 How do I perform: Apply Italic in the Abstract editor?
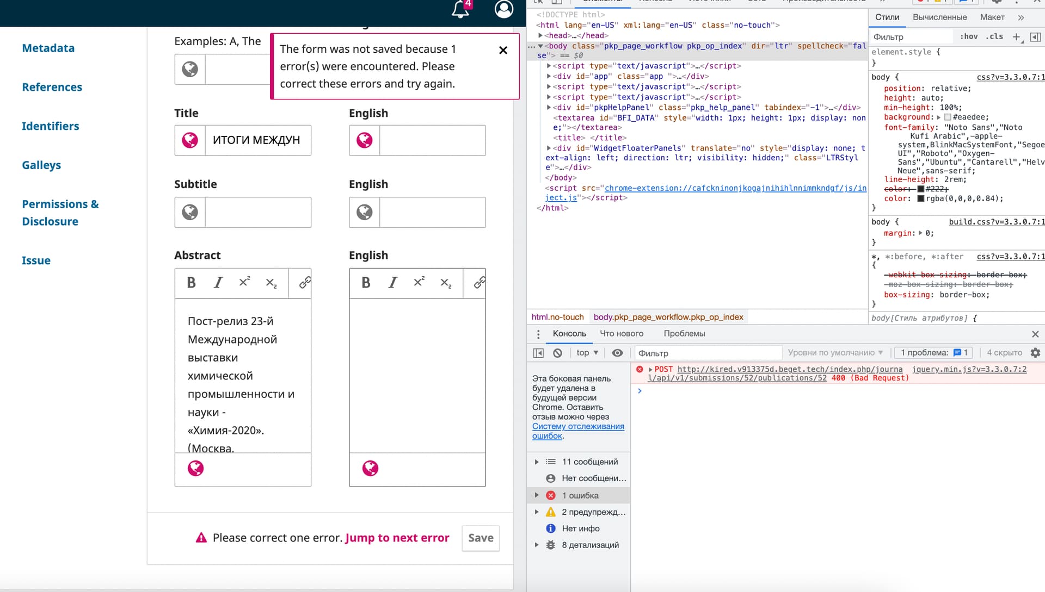(x=218, y=283)
